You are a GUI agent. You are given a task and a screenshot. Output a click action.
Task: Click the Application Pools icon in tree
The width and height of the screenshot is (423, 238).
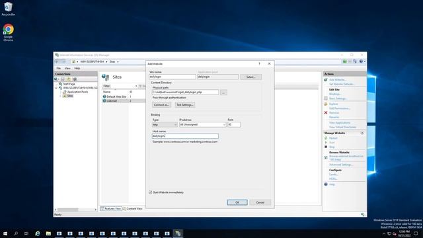tap(65, 92)
